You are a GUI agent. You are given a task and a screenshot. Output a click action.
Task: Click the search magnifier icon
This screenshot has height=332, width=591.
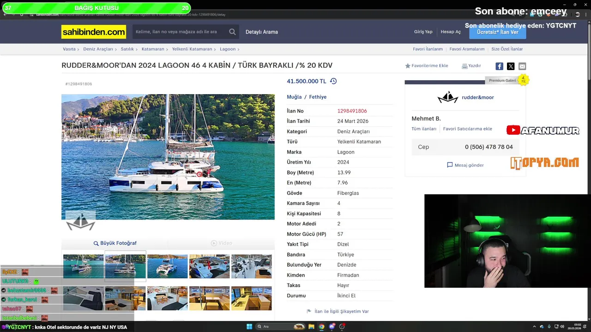(x=232, y=32)
